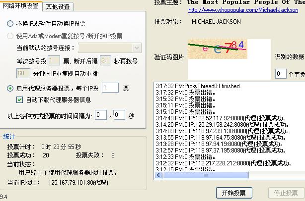The height and width of the screenshot is (201, 305).
Task: Choose 启用代理服务器投票 radio option
Action: tap(10, 88)
